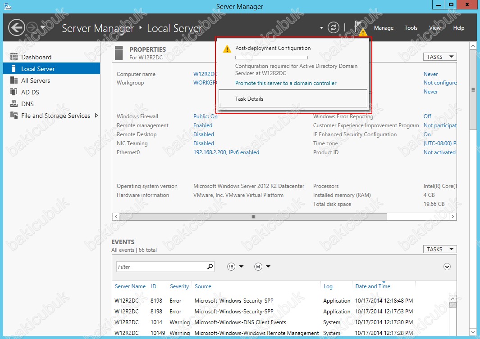Click the back navigation arrow

[16, 27]
